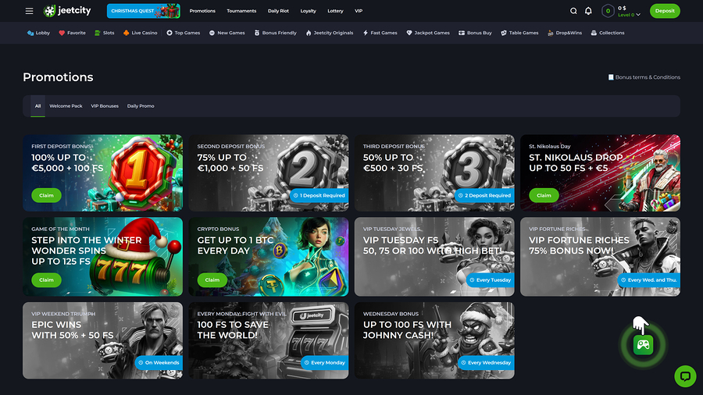Click the Jeetcity logo
The height and width of the screenshot is (395, 703).
[x=67, y=11]
